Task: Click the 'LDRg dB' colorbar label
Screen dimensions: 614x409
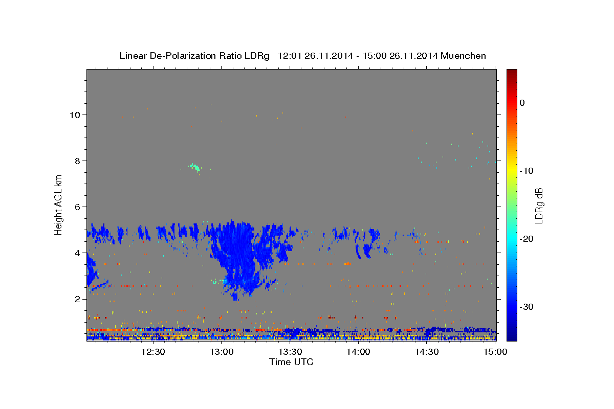Action: pos(538,206)
